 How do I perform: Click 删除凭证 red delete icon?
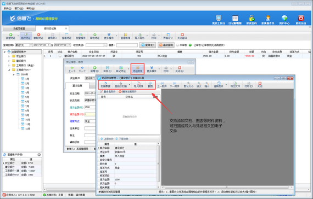click(x=38, y=36)
